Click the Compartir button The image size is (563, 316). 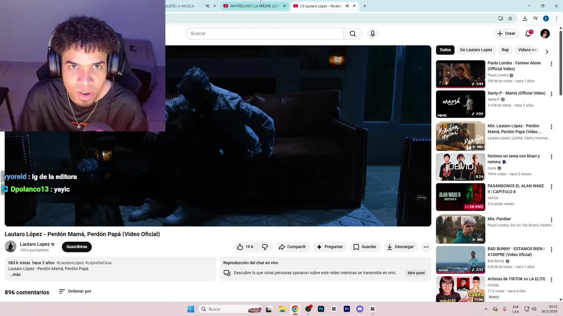[x=292, y=247]
